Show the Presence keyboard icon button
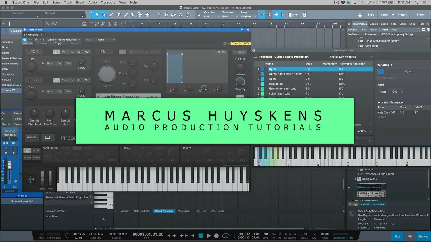Screen dimensions: 431x242 (x=47, y=138)
